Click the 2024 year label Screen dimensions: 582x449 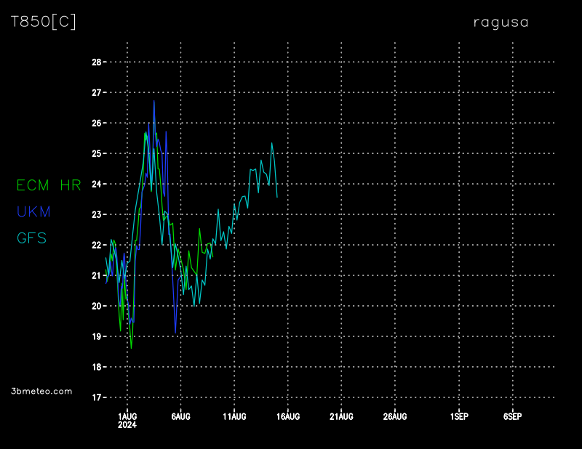coord(127,426)
